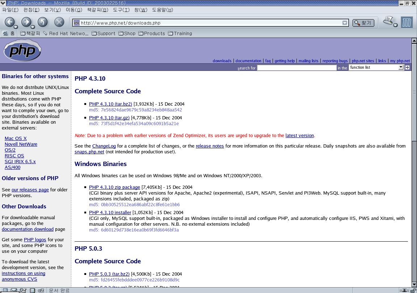Image resolution: width=417 pixels, height=293 pixels.
Task: Open the Mac OS X binaries link
Action: (x=16, y=138)
